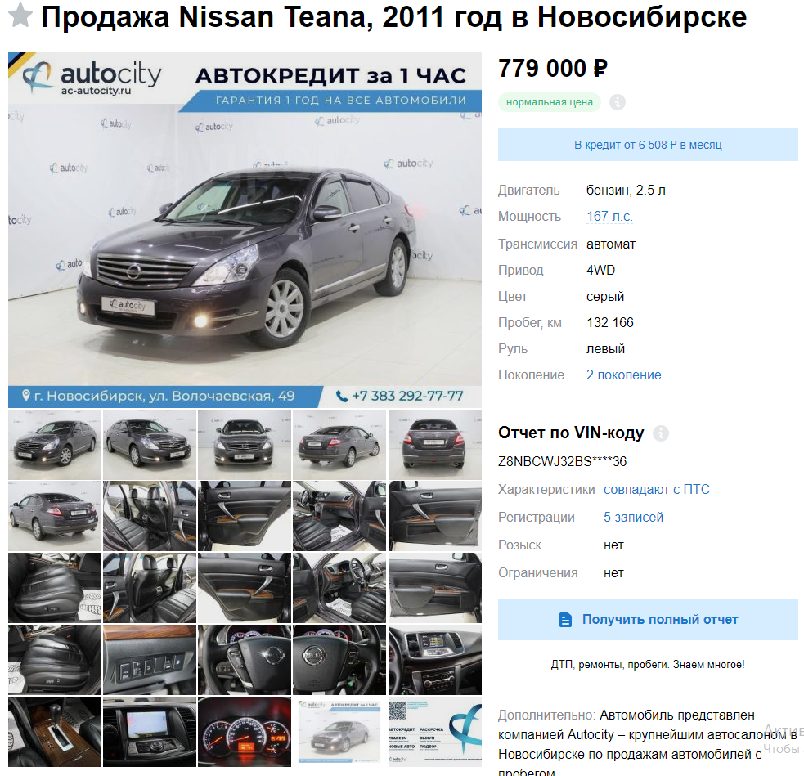Open the thumbnail with QR code

[x=435, y=731]
